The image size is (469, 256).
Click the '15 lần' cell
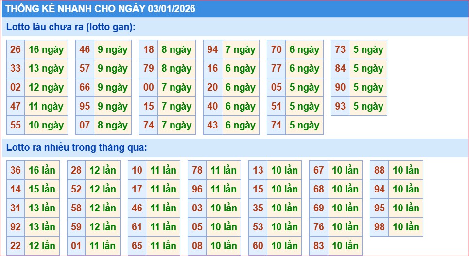click(42, 189)
